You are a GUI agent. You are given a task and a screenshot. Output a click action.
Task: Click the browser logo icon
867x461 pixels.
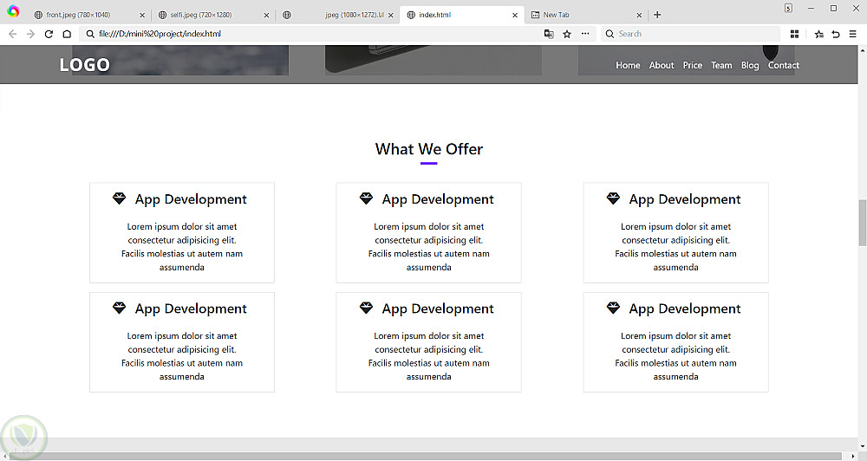[13, 11]
